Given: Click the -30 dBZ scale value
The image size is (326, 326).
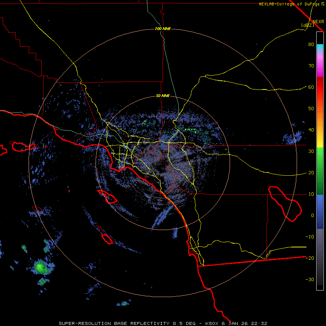Looking at the screenshot, I should [310, 279].
